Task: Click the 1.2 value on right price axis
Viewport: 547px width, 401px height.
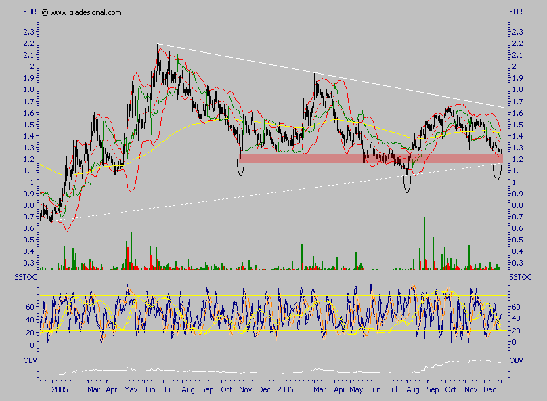Action: [517, 159]
